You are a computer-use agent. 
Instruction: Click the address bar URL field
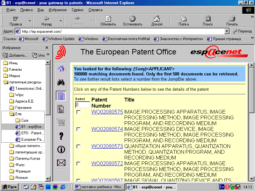coord(120,31)
